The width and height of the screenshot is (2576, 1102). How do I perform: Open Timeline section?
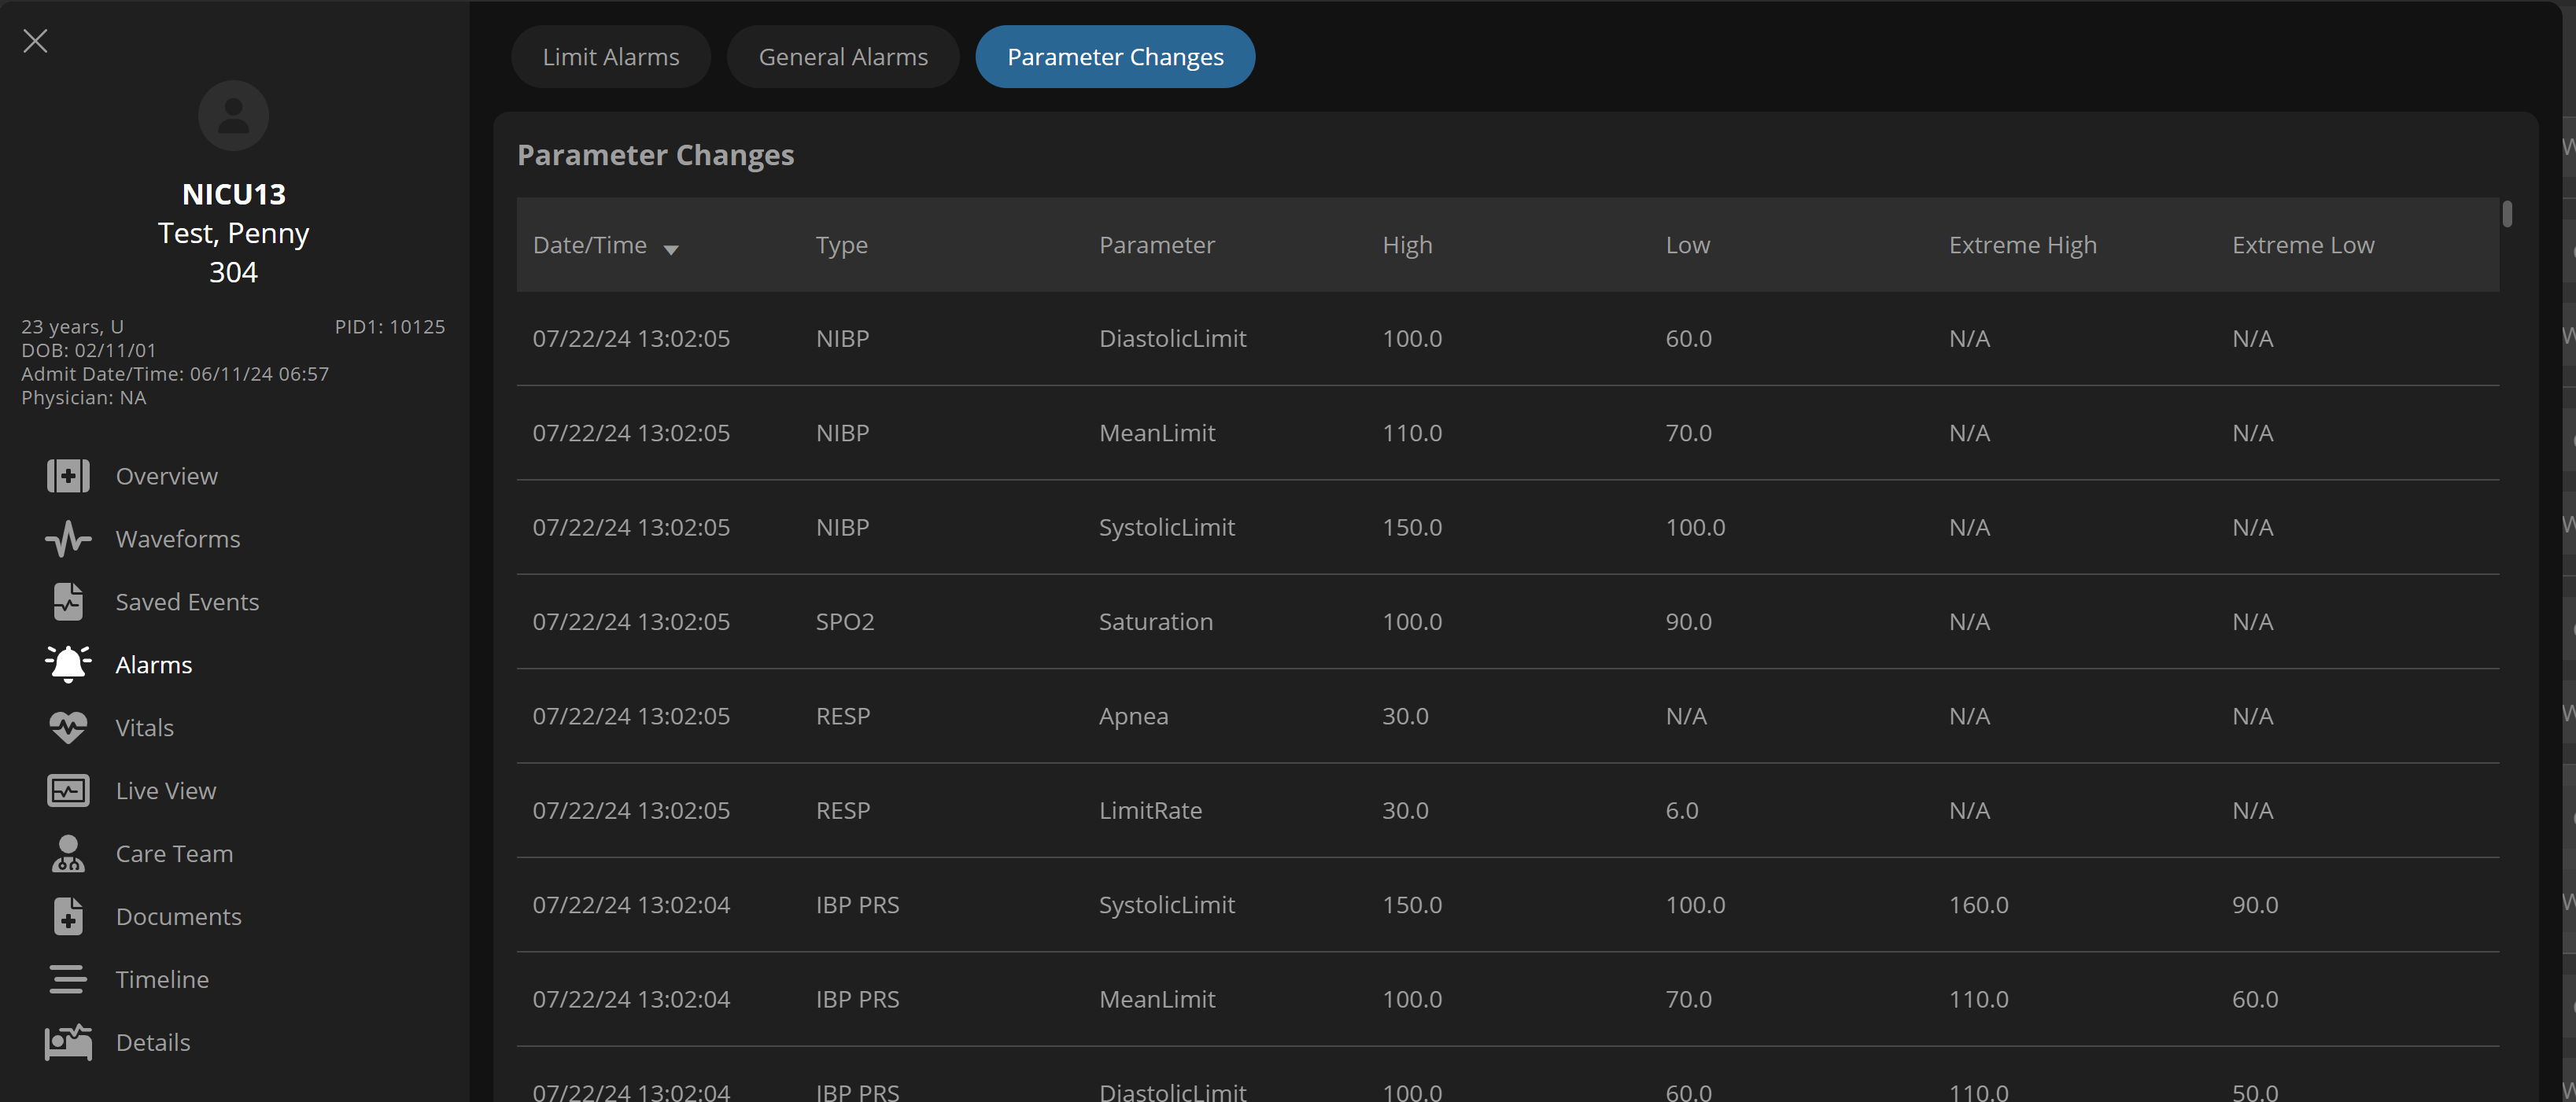tap(163, 980)
